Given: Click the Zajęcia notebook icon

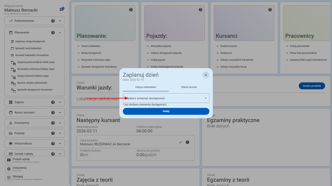Looking at the screenshot, I should pos(11,102).
